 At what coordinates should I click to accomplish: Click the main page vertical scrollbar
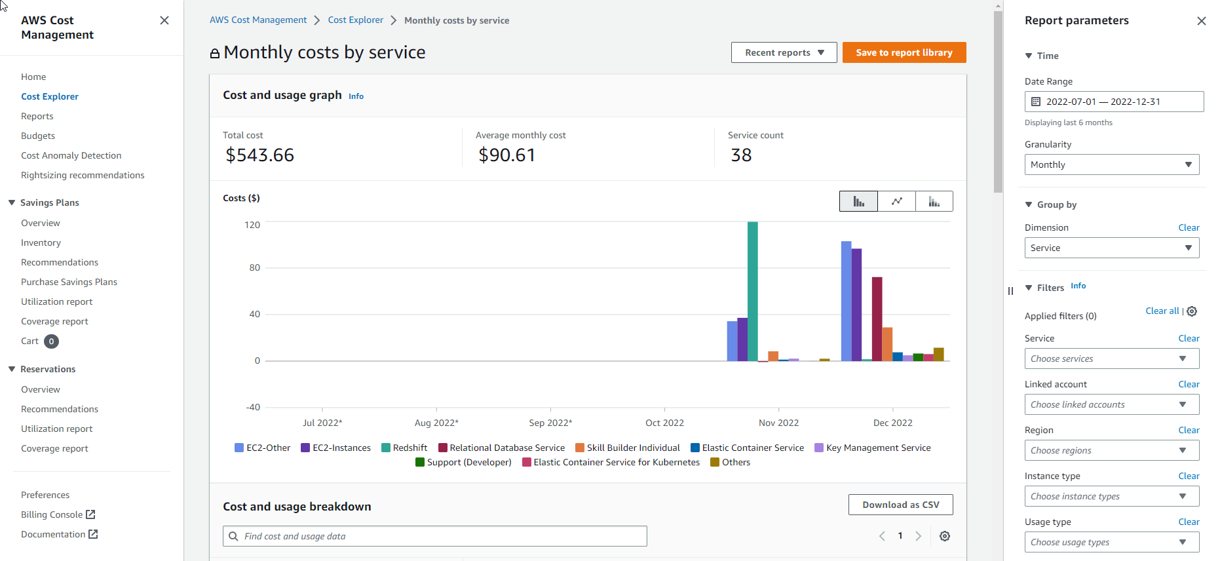998,102
